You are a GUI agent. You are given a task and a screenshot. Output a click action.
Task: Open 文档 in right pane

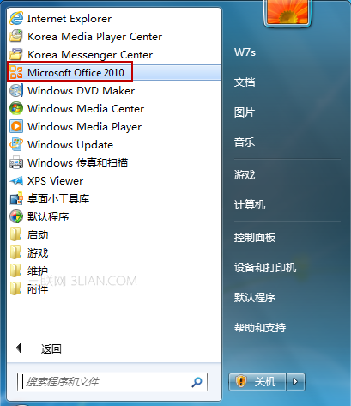pos(245,82)
